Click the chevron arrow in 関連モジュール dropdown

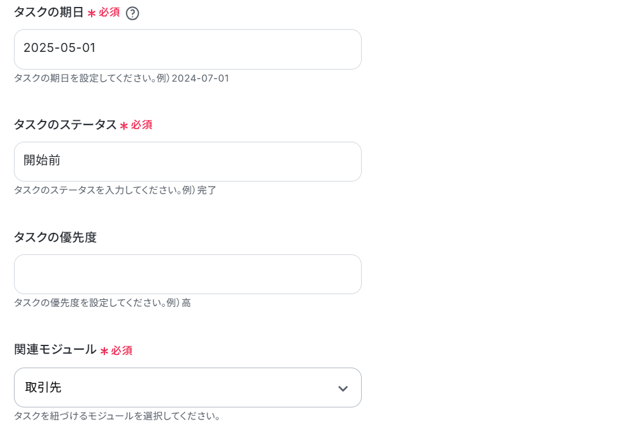click(343, 388)
